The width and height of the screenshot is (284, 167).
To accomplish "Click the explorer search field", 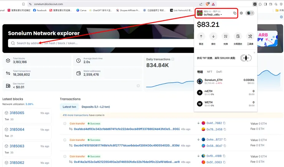I will click(x=101, y=43).
